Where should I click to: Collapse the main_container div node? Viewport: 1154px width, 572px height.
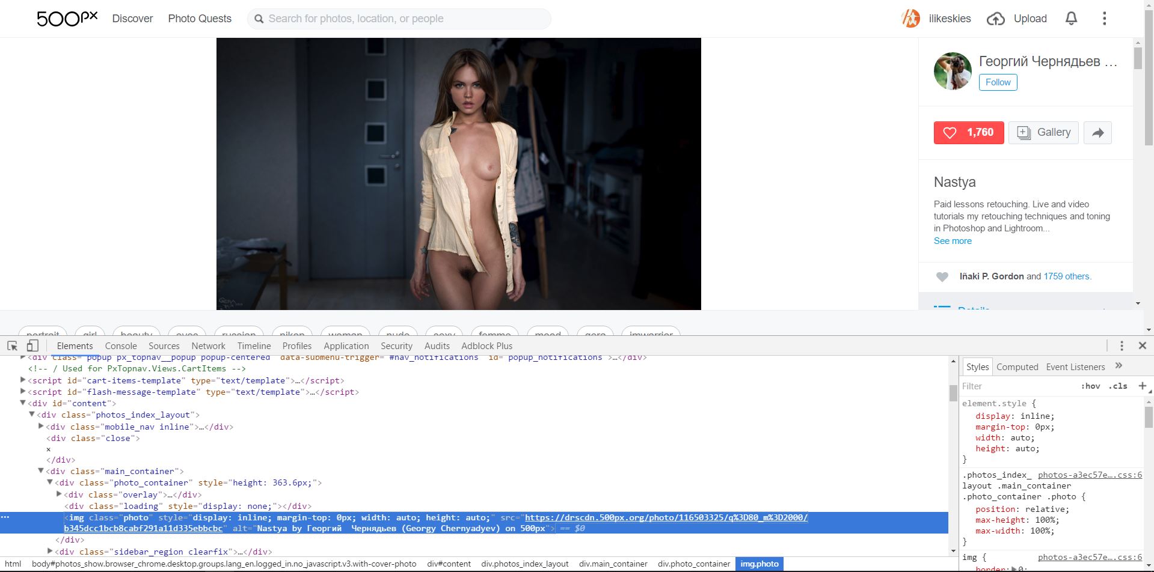pyautogui.click(x=41, y=471)
